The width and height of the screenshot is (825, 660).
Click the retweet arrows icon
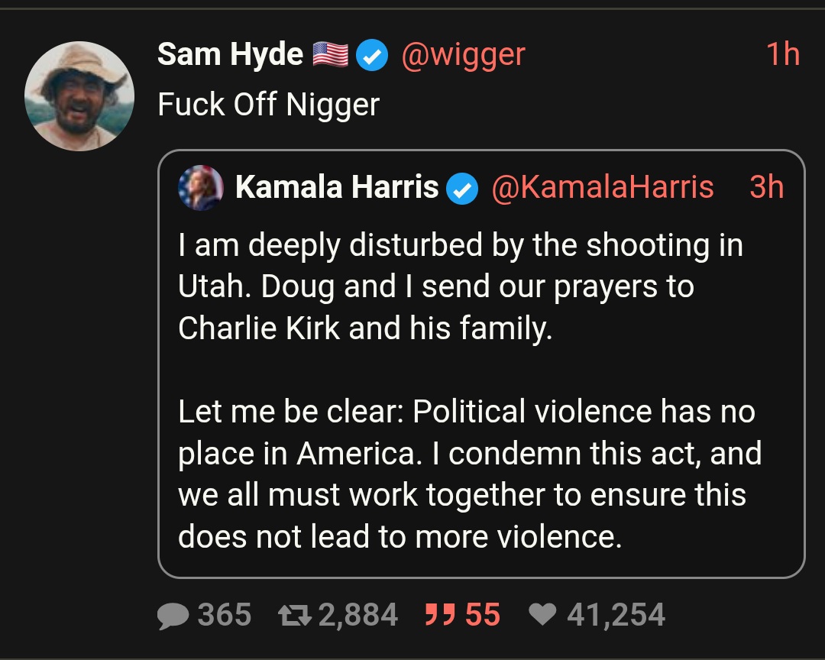point(295,615)
